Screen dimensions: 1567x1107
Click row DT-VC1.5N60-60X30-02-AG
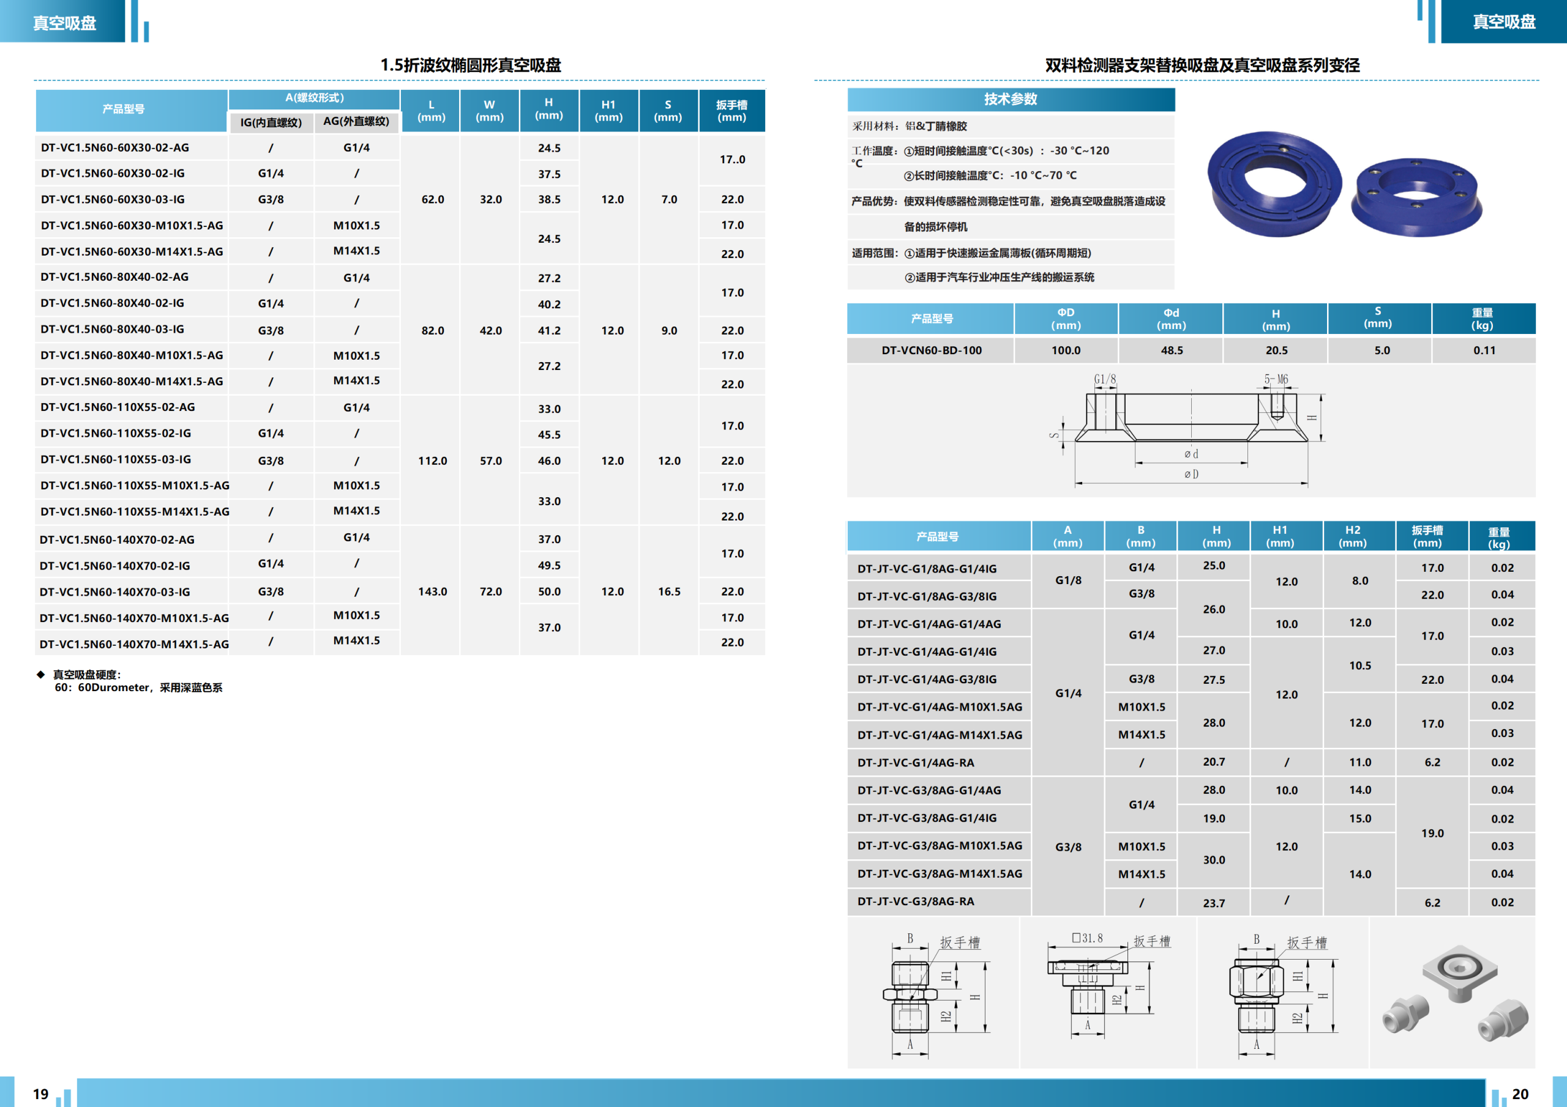click(x=400, y=147)
